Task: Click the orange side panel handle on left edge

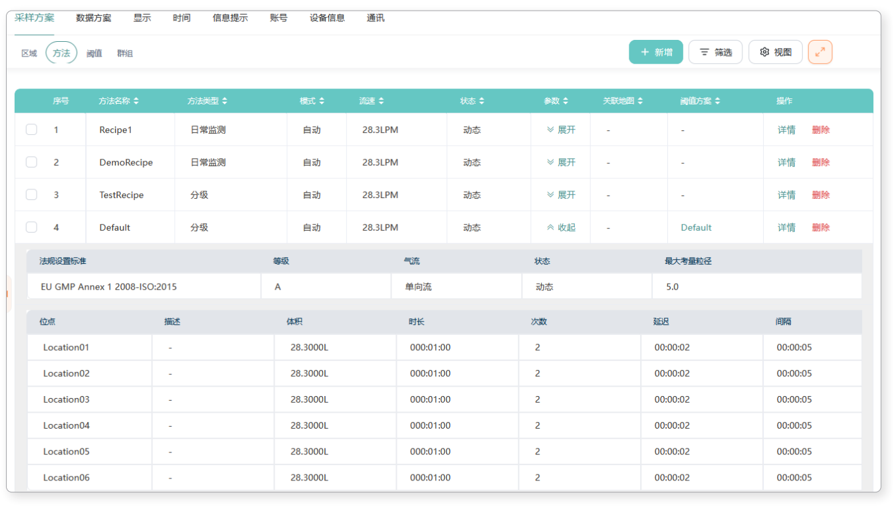Action: pyautogui.click(x=9, y=294)
